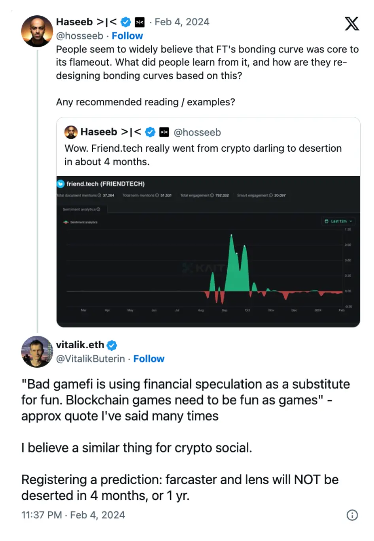
Task: Open the Last 12m dropdown
Action: pyautogui.click(x=338, y=221)
